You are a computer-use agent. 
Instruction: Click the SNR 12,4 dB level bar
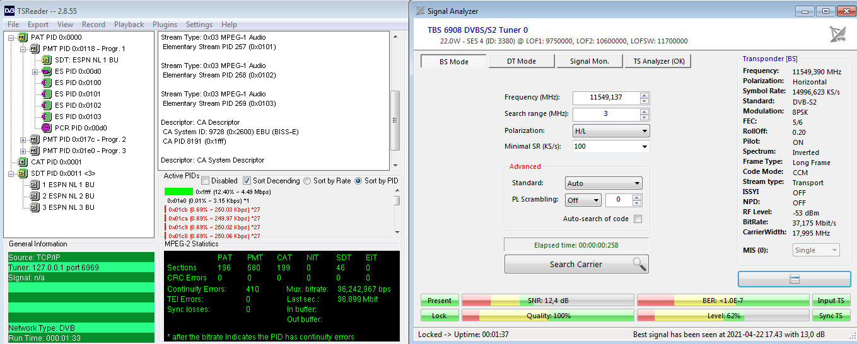click(547, 301)
